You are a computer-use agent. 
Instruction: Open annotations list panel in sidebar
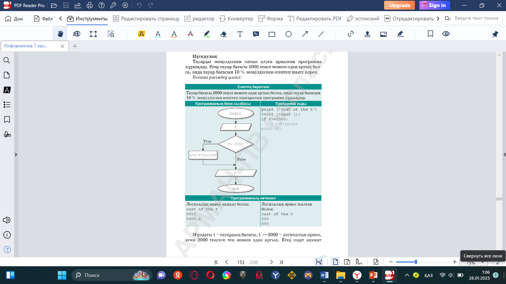7,90
